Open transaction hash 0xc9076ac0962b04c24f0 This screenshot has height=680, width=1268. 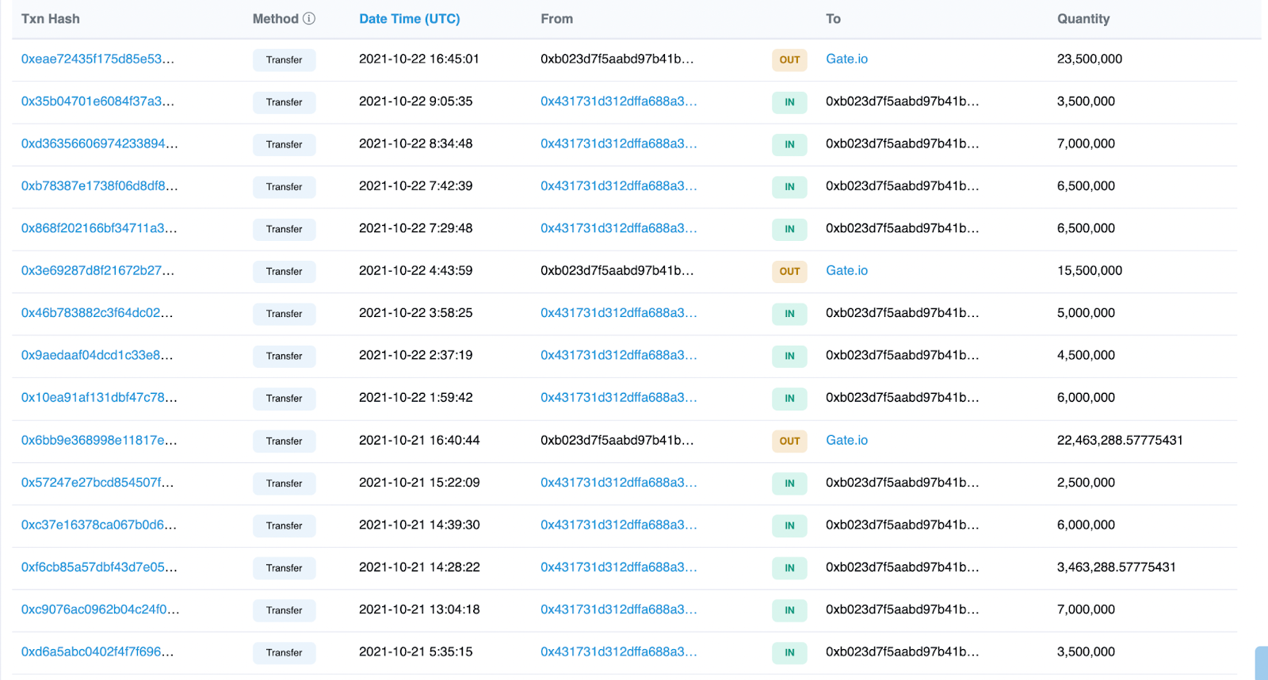pos(100,609)
